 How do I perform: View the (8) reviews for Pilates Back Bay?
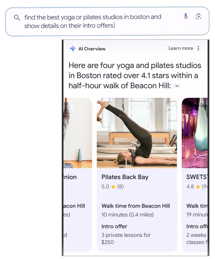click(120, 187)
